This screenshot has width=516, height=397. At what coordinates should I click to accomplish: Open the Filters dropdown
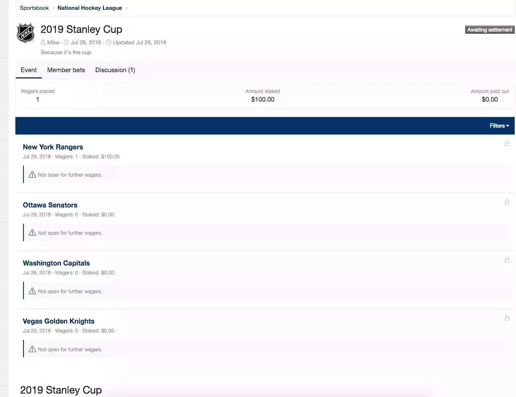(499, 126)
